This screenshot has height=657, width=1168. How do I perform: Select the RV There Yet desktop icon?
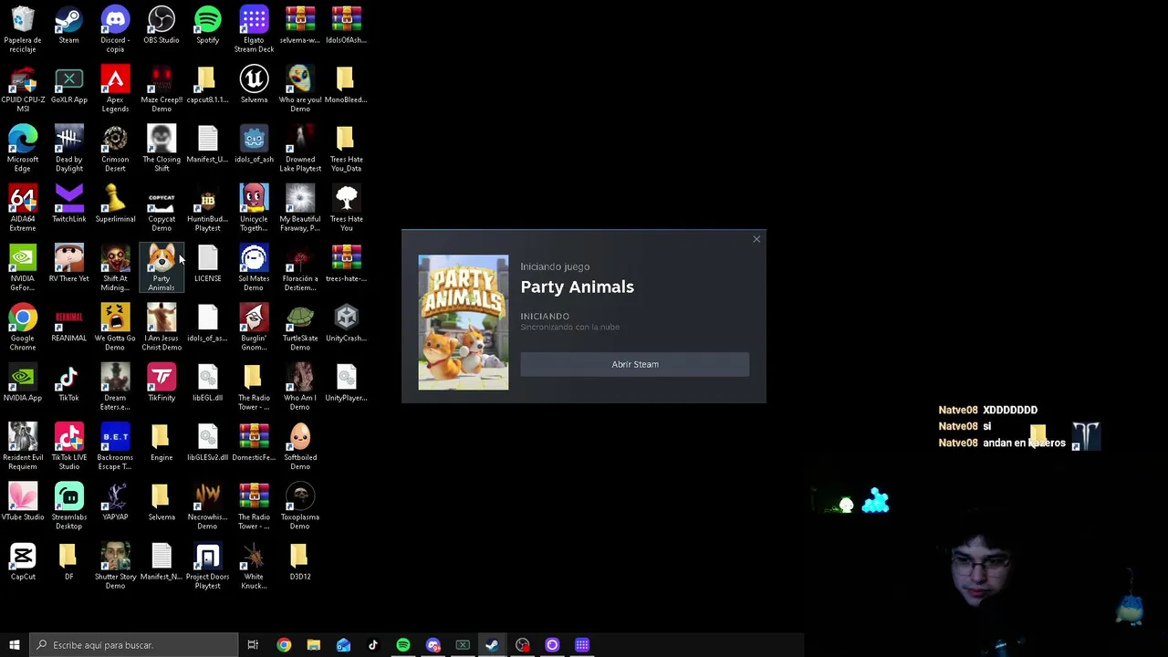pyautogui.click(x=68, y=263)
